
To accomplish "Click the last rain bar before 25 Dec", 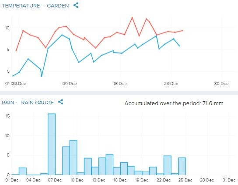I will coord(182,166).
